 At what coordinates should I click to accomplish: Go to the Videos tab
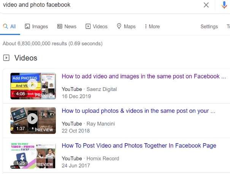[97, 26]
